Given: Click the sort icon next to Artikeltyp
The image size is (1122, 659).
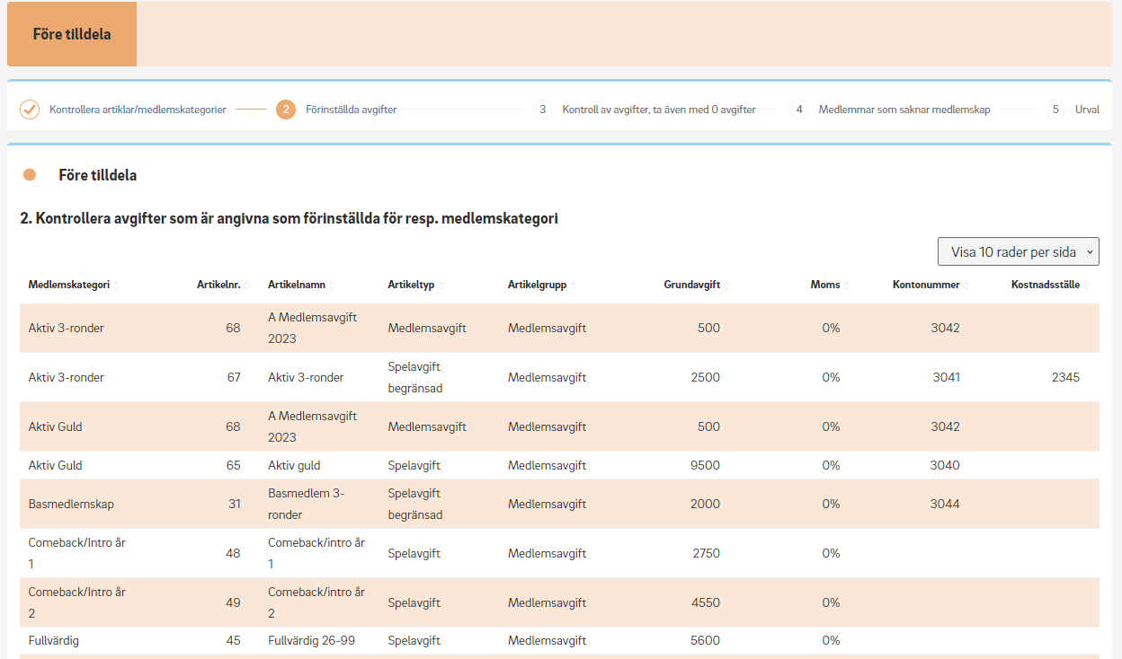Looking at the screenshot, I should point(441,286).
